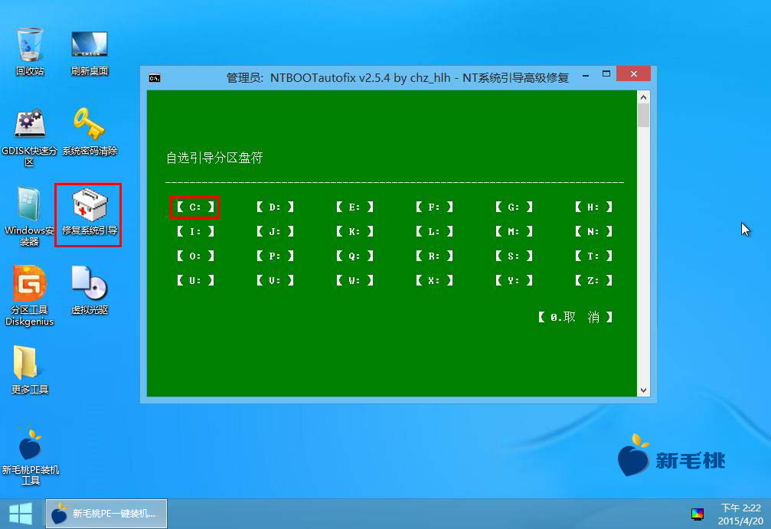Choose the M: drive entry
The image size is (771, 529).
click(x=514, y=231)
